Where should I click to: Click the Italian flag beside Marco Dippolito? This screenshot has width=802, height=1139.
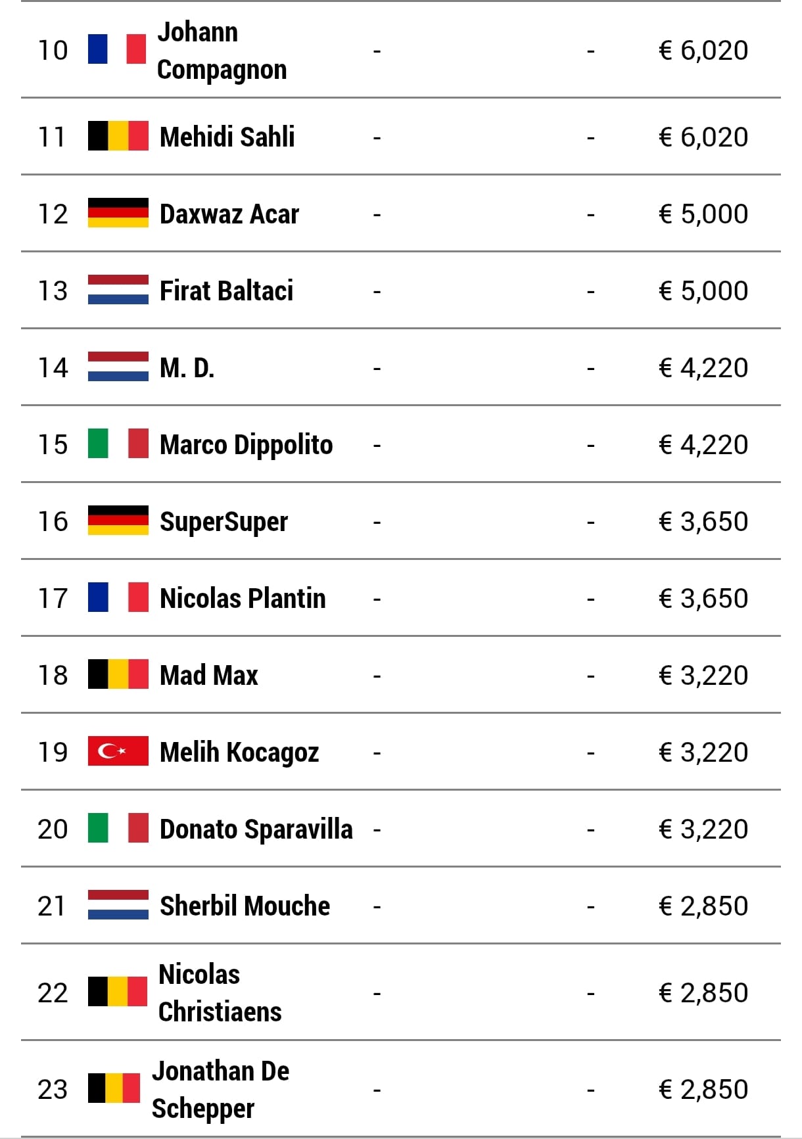tap(118, 444)
